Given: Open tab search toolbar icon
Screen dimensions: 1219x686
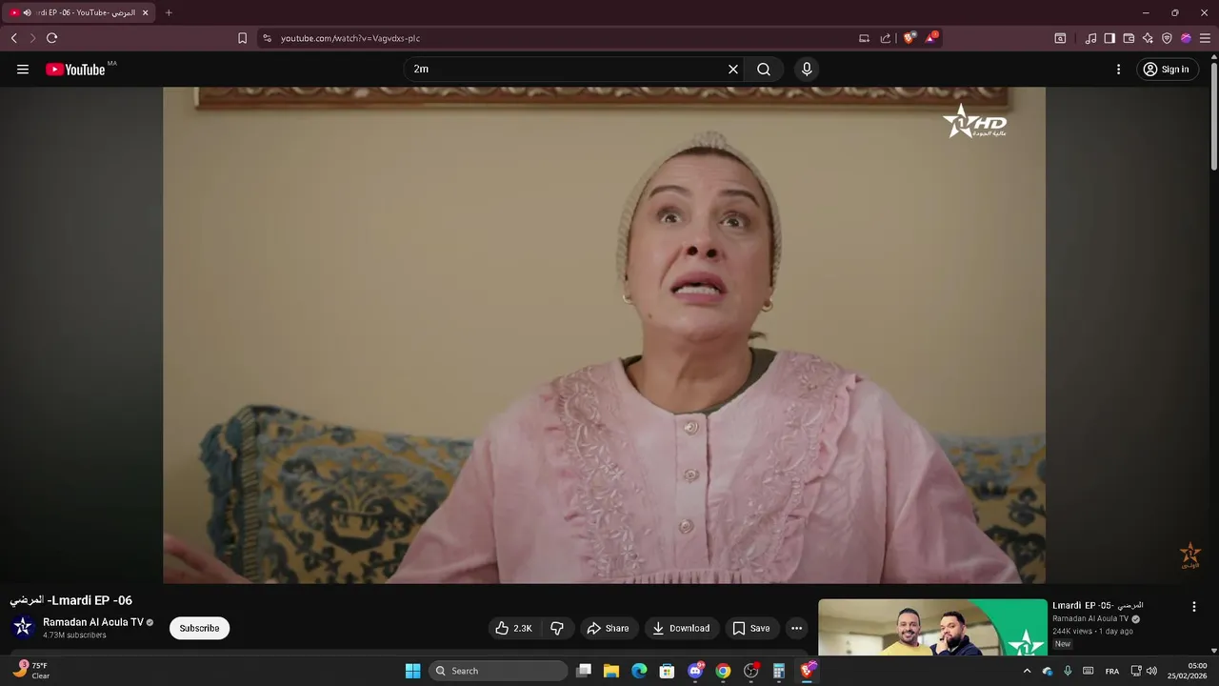Looking at the screenshot, I should coord(1060,38).
